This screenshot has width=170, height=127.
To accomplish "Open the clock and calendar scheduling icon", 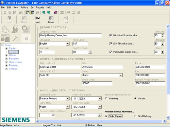I will tap(26, 29).
